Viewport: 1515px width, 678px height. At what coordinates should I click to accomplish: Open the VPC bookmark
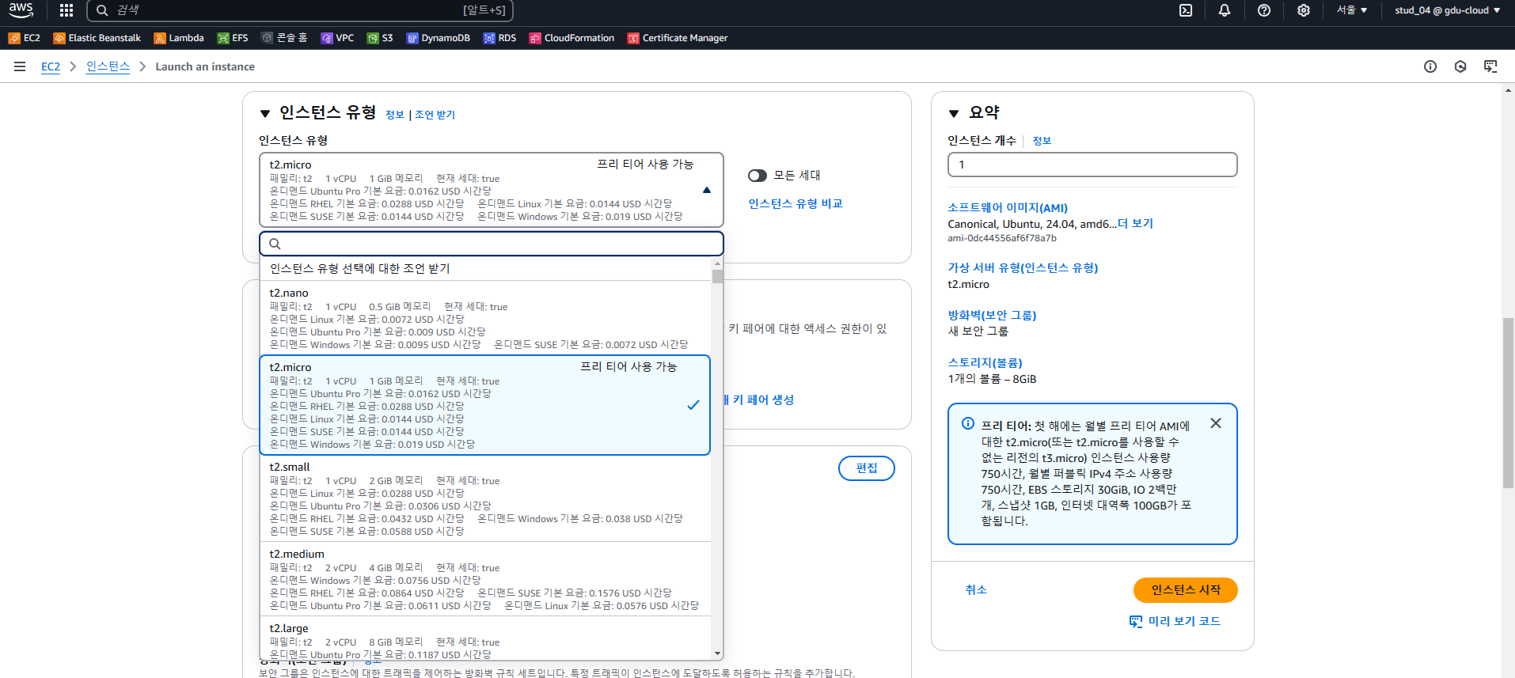click(x=337, y=38)
